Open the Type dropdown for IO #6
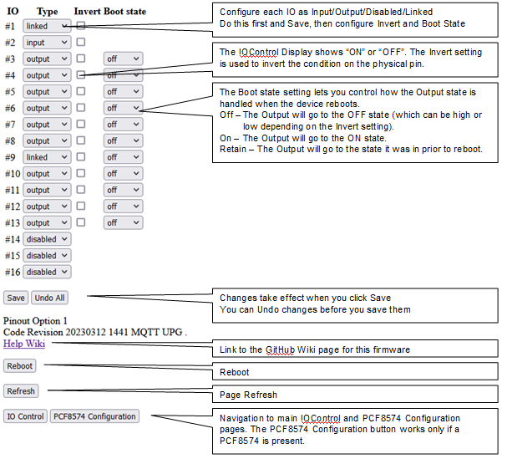507x459 pixels. coord(47,108)
